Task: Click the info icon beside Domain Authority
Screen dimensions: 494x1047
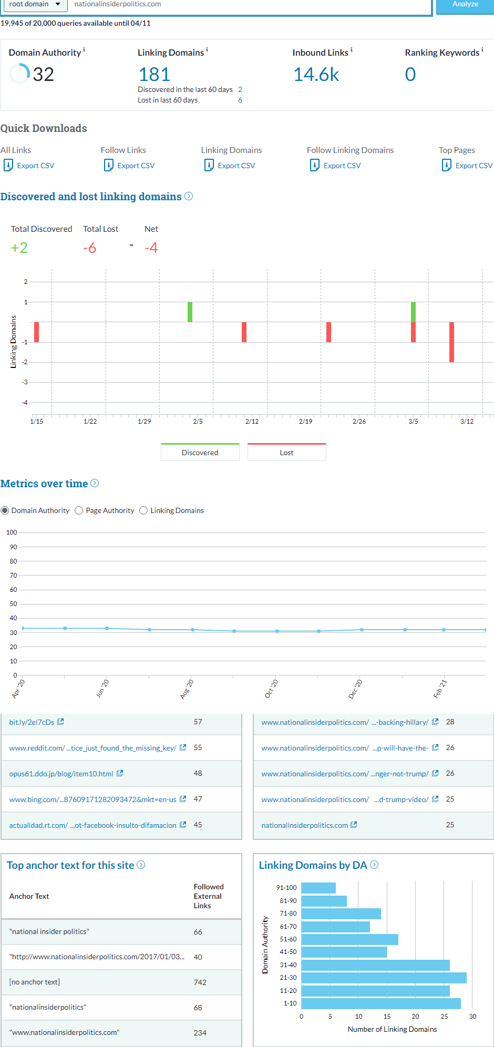Action: 84,50
